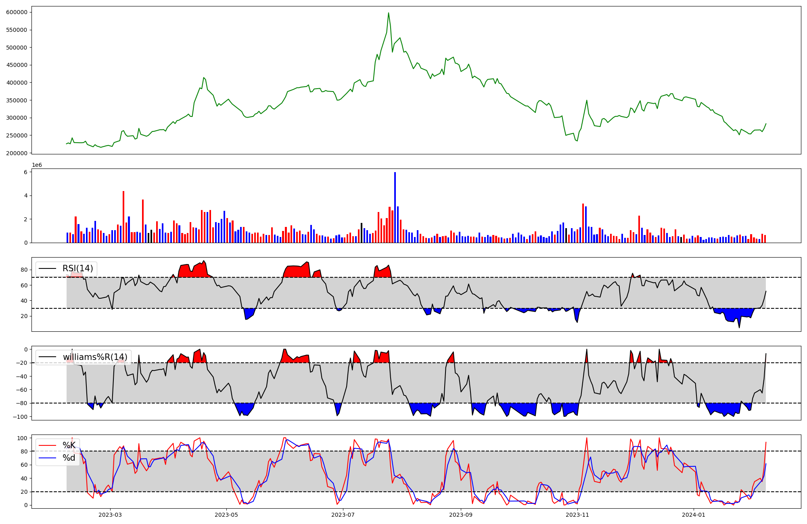Click the tallest red volume bar near 2023-03
The height and width of the screenshot is (524, 807).
[123, 217]
